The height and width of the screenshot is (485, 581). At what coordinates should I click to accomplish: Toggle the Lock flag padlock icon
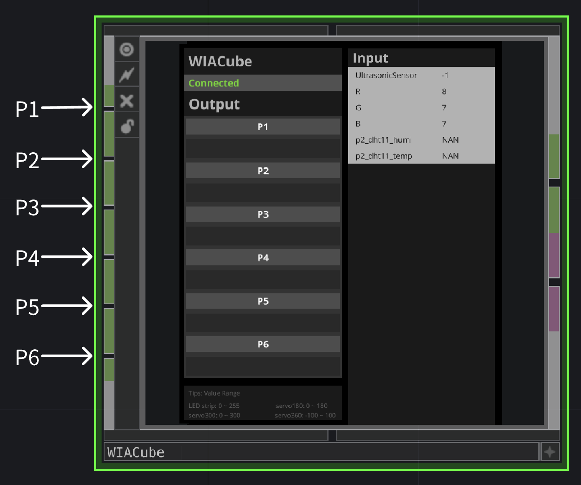tap(127, 126)
